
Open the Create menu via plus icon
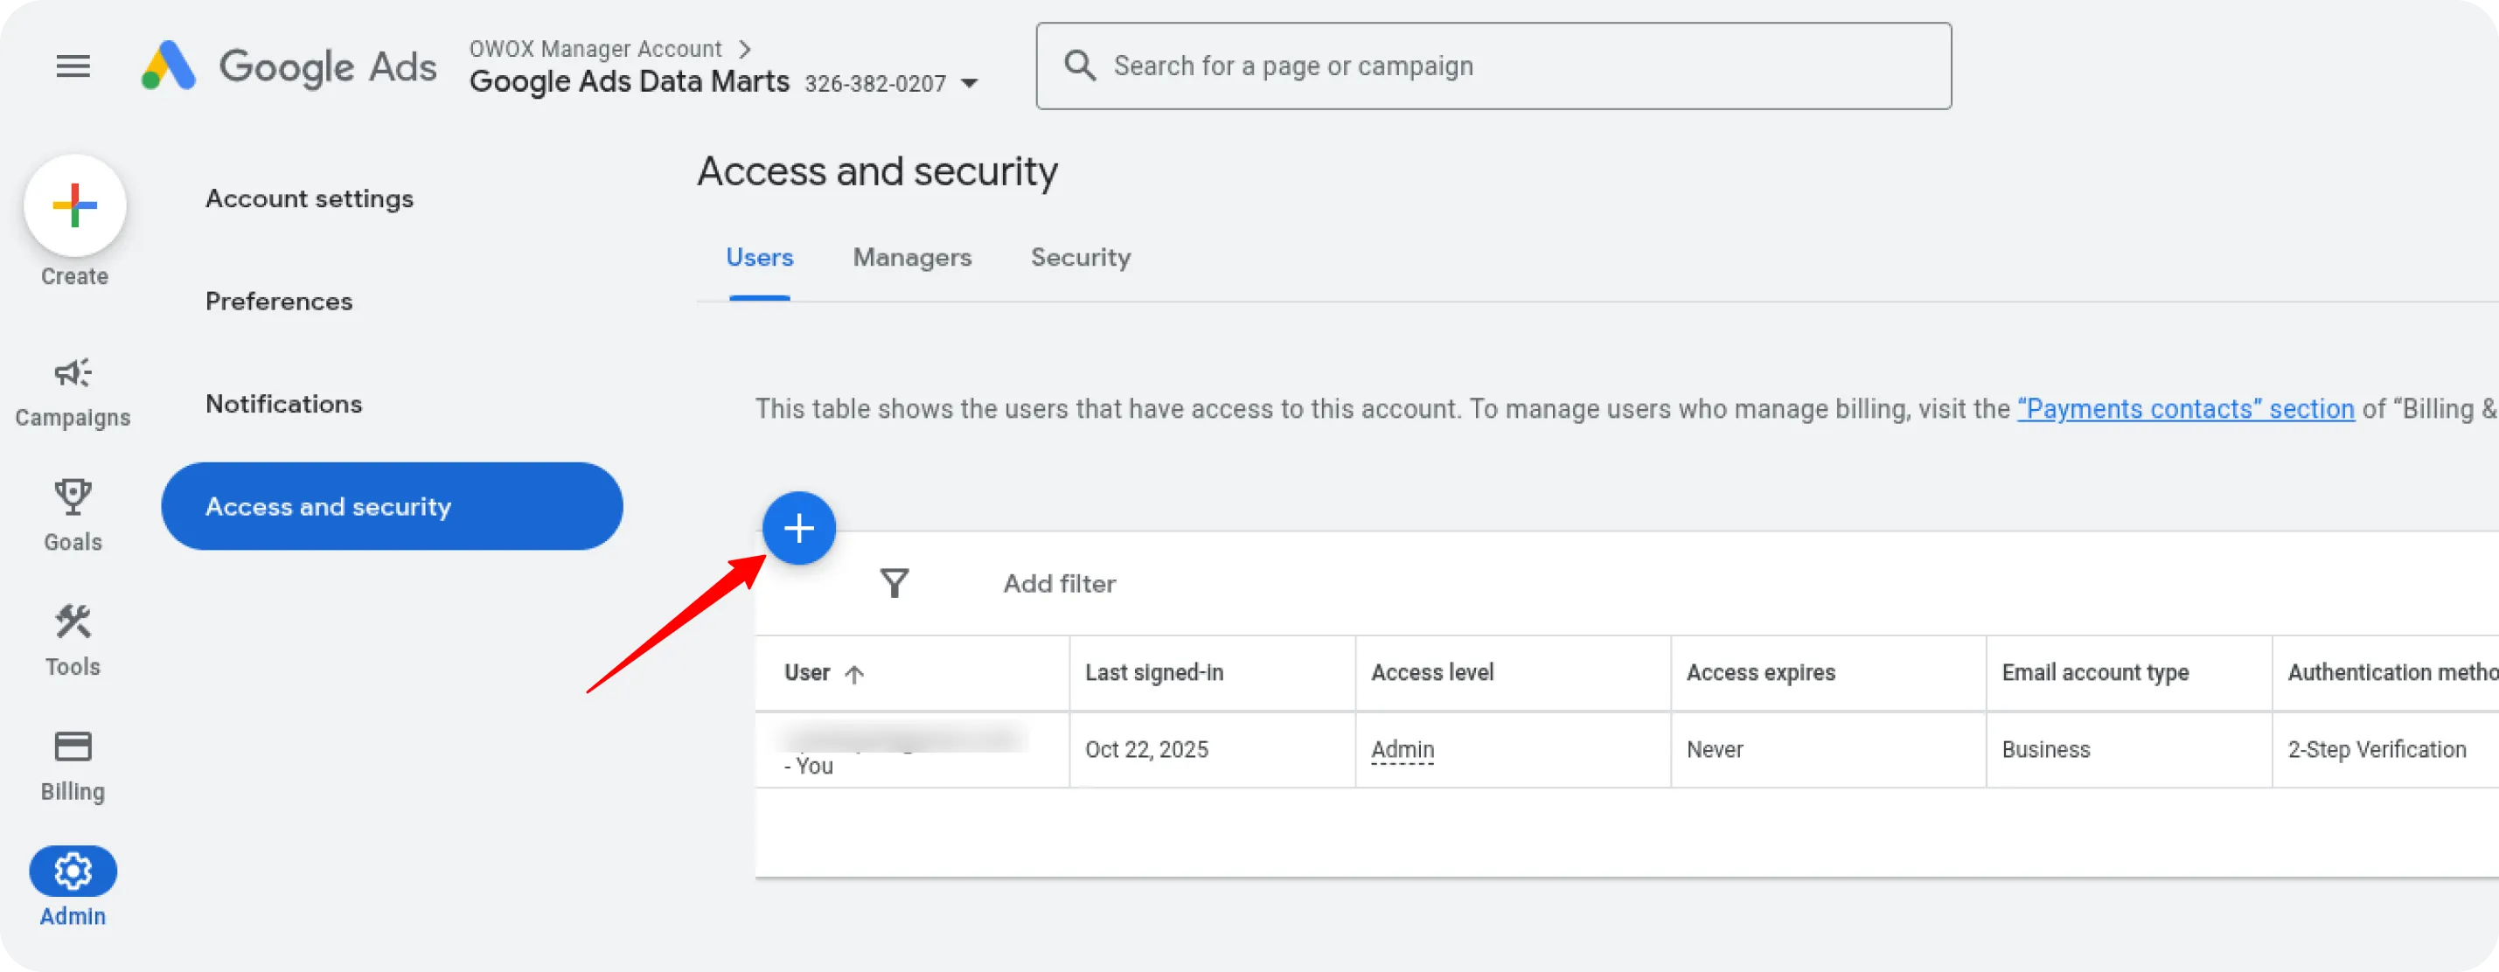click(x=73, y=205)
